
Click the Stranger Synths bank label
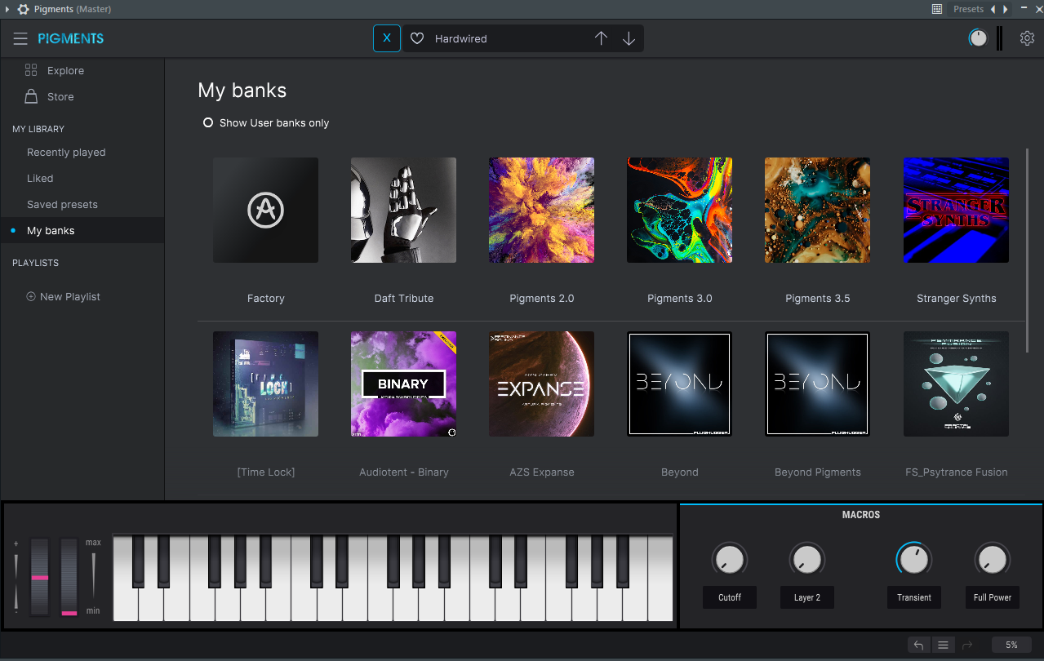coord(957,299)
